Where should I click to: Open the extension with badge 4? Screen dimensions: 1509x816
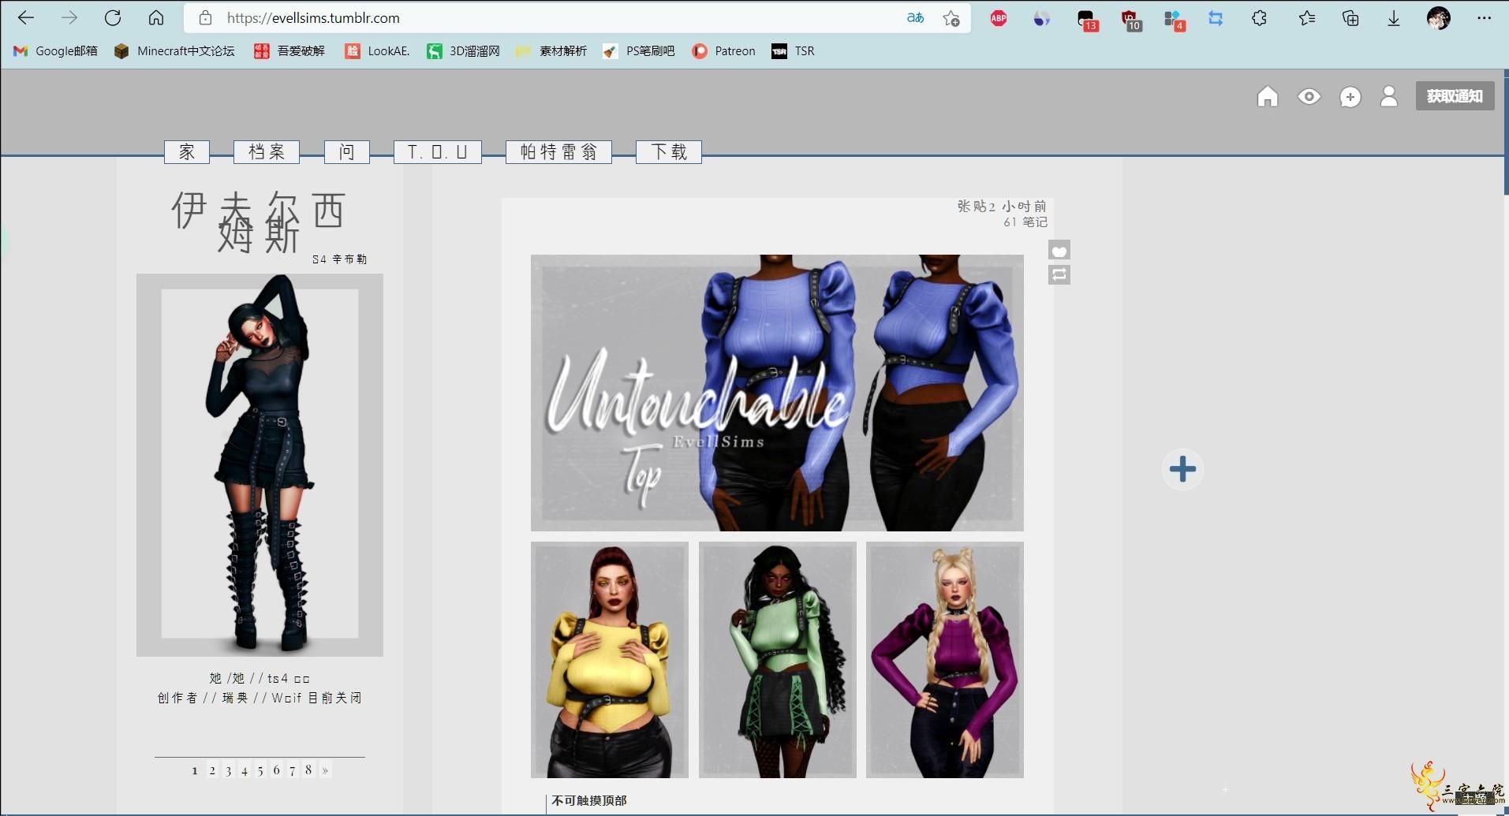tap(1174, 20)
